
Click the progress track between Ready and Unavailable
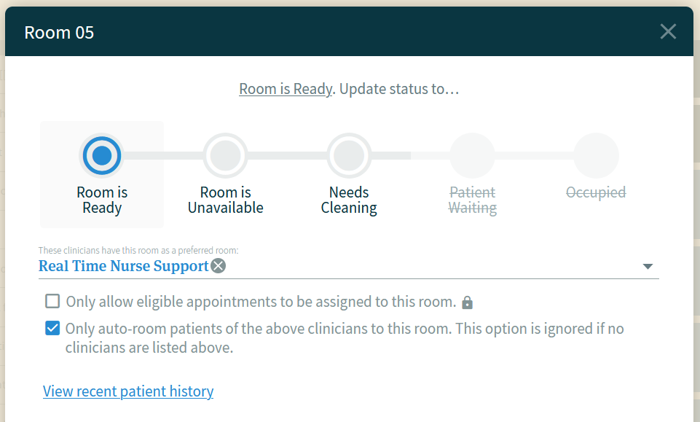pos(163,155)
